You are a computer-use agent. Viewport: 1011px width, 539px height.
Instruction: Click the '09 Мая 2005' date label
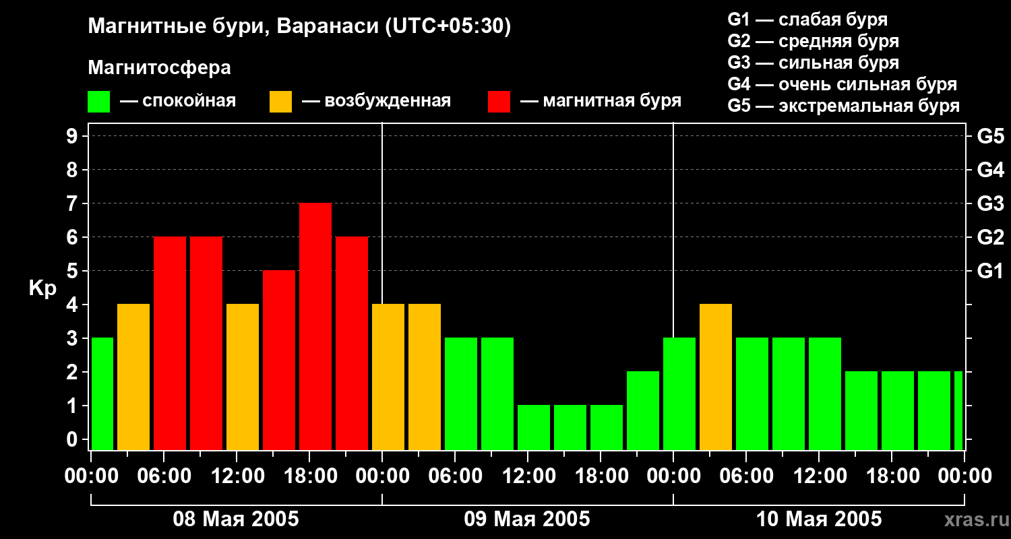(527, 519)
